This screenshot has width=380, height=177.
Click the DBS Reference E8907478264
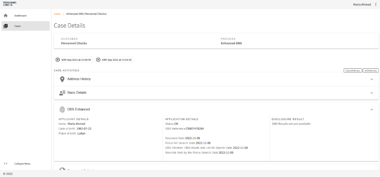pos(195,129)
